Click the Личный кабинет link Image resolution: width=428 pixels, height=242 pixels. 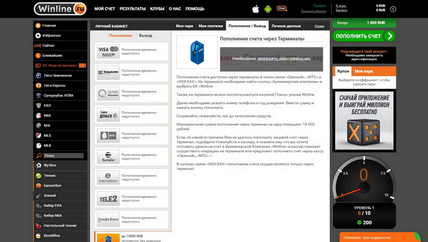[313, 12]
